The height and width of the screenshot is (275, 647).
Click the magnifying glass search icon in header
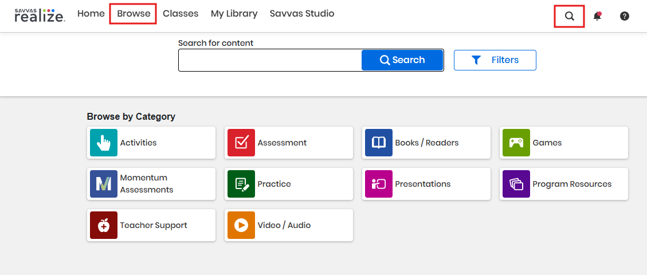pos(569,16)
